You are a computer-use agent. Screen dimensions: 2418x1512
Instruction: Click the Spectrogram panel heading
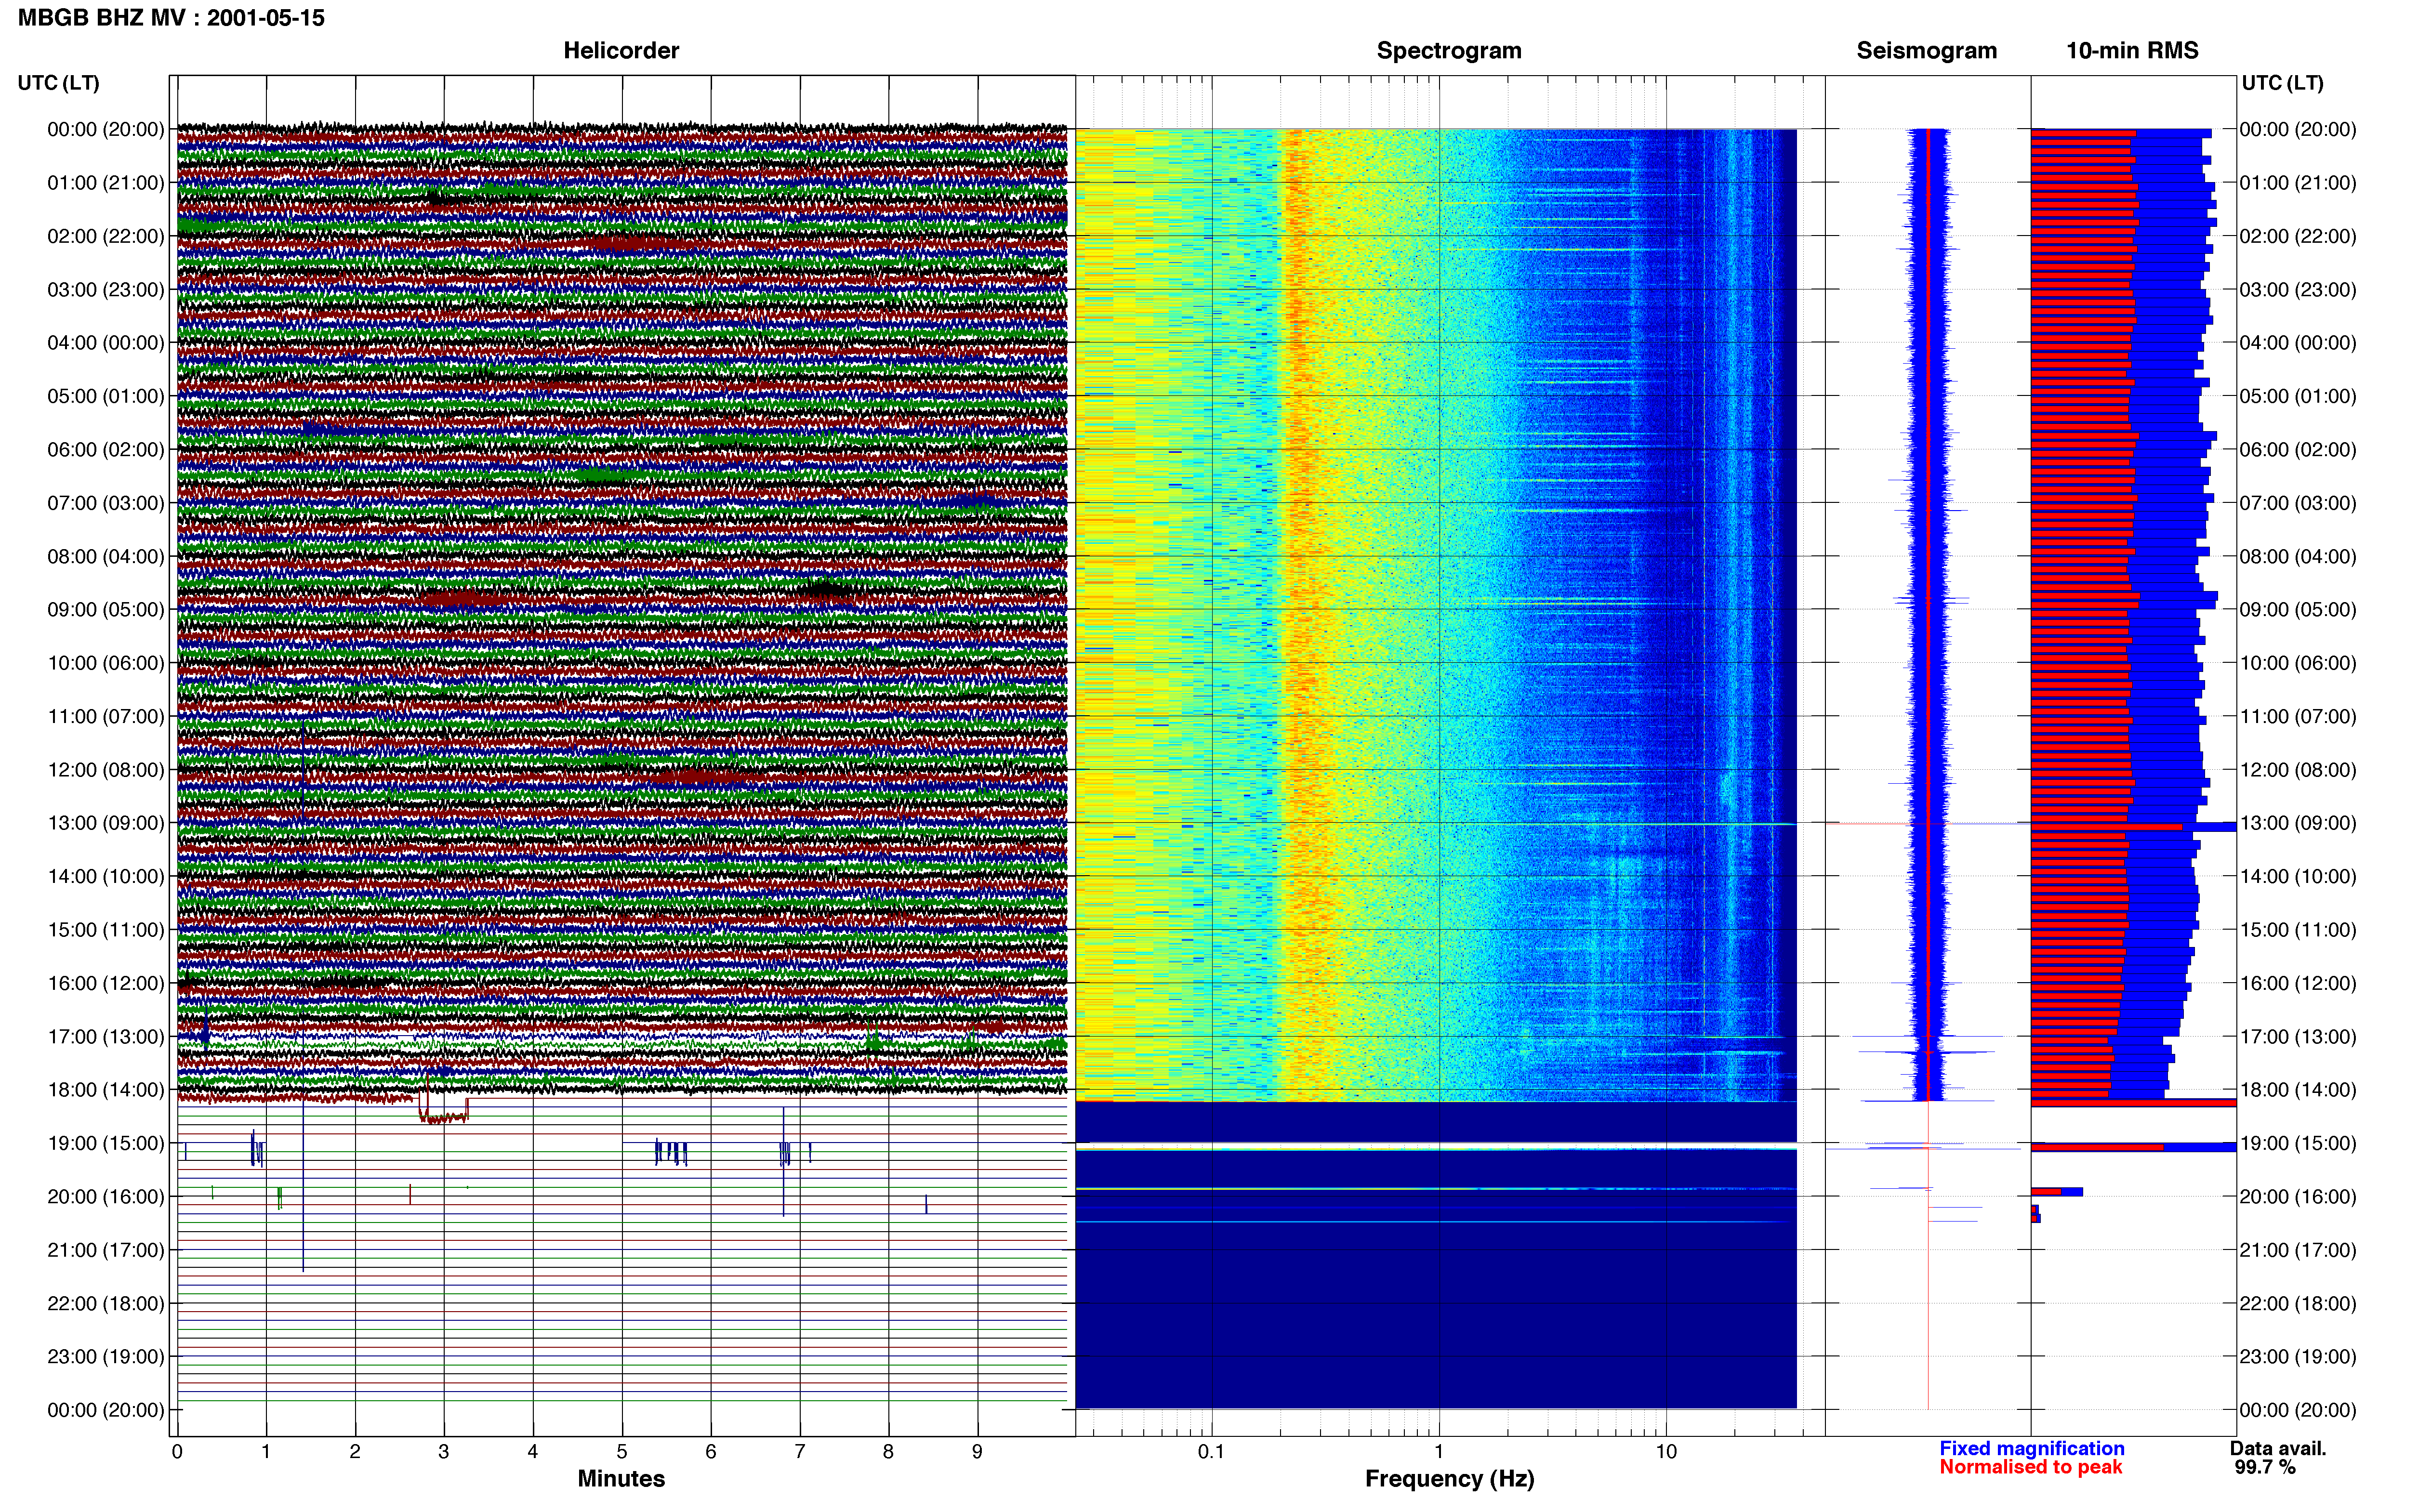[x=1449, y=50]
